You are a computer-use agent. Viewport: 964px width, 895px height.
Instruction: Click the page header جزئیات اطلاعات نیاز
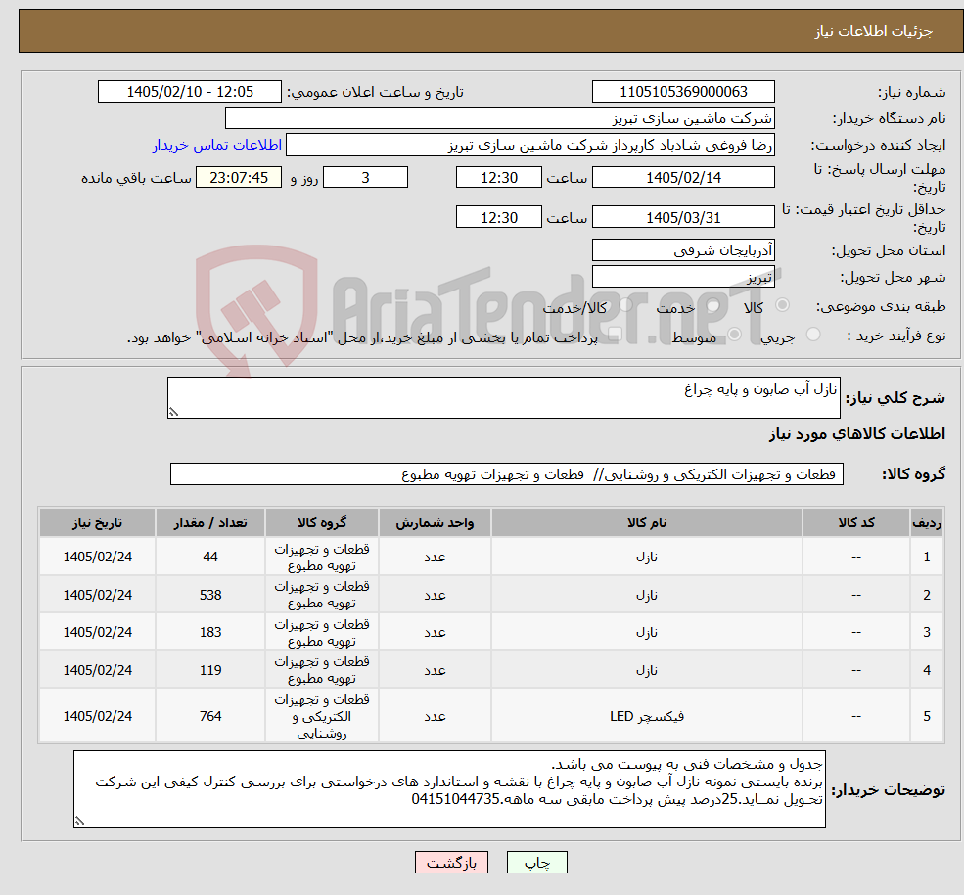click(x=874, y=31)
